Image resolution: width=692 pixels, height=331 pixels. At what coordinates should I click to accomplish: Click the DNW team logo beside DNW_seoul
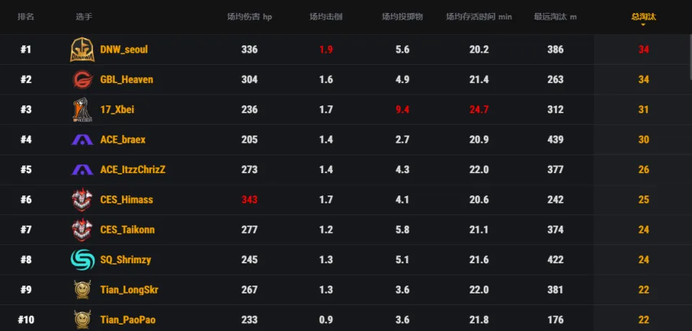click(82, 50)
